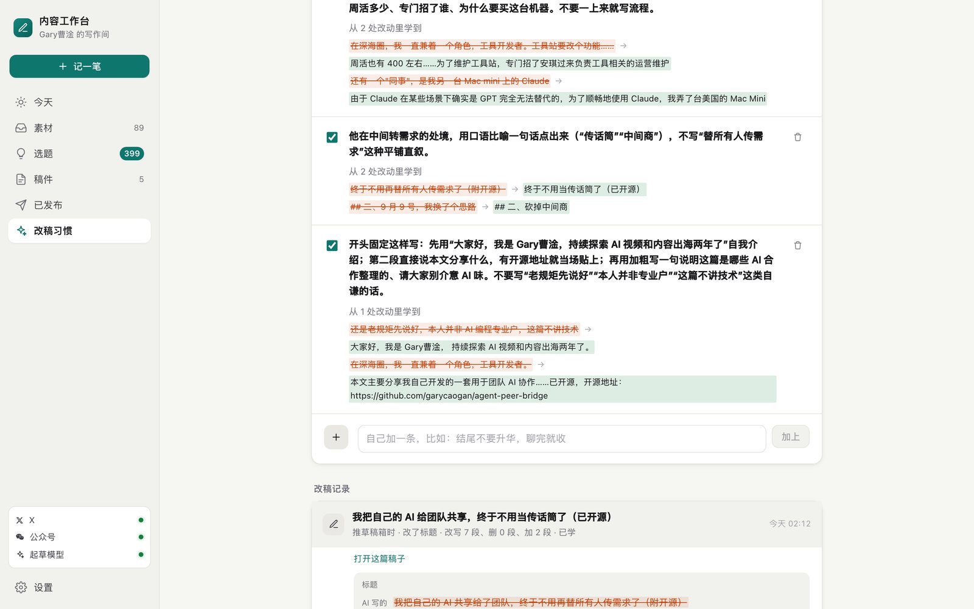Image resolution: width=974 pixels, height=609 pixels.
Task: Open the 选题 lightbulb section
Action: 79,153
